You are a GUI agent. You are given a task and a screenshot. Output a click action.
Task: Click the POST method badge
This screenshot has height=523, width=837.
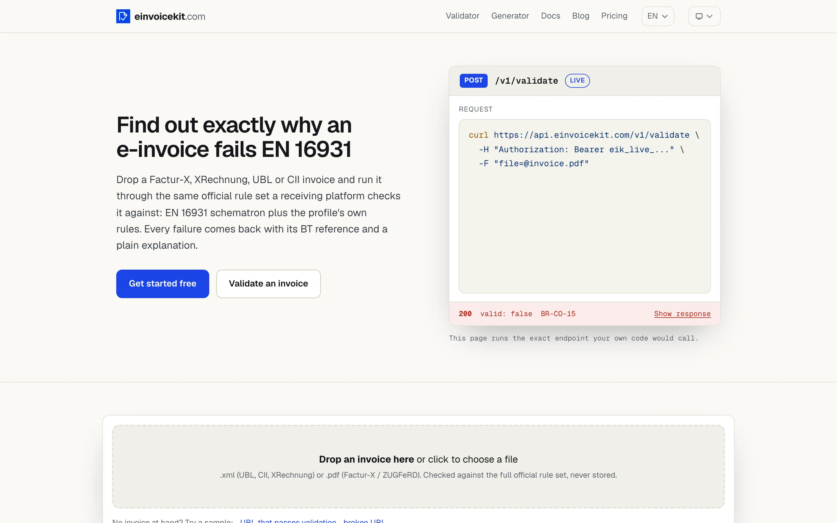473,80
